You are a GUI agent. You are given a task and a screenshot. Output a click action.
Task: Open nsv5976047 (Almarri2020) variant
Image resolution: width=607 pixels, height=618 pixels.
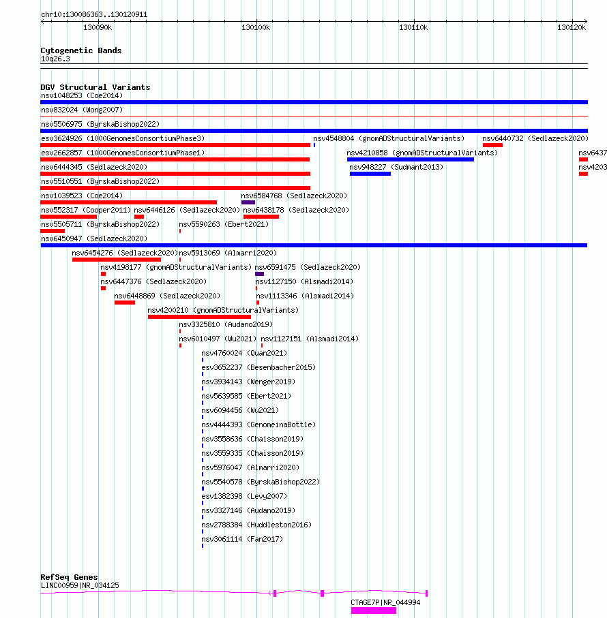click(x=250, y=468)
